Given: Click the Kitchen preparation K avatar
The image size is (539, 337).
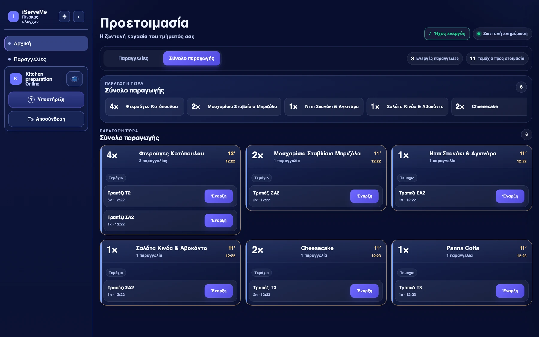Looking at the screenshot, I should [16, 79].
